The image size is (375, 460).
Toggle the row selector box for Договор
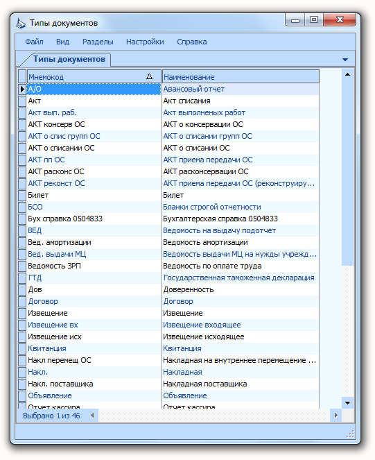point(22,301)
